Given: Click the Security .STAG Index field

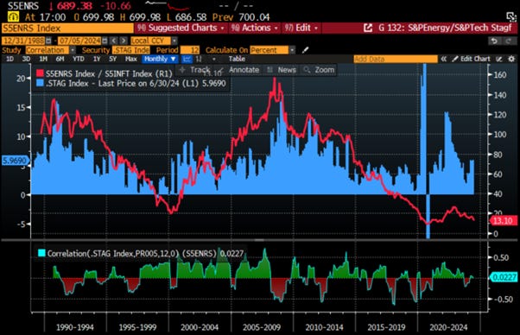Looking at the screenshot, I should click(x=131, y=50).
